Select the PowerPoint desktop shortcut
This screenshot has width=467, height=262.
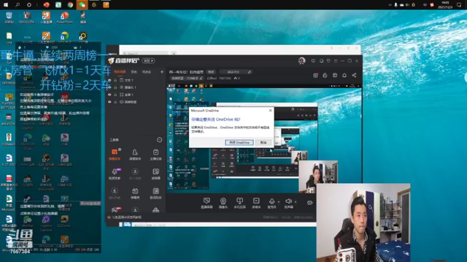64,18
